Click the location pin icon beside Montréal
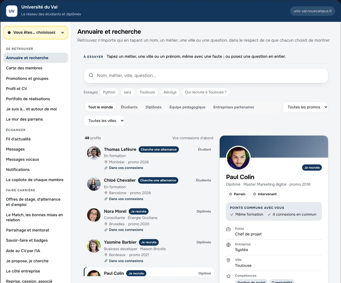Image resolution: width=341 pixels, height=283 pixels. (106, 162)
